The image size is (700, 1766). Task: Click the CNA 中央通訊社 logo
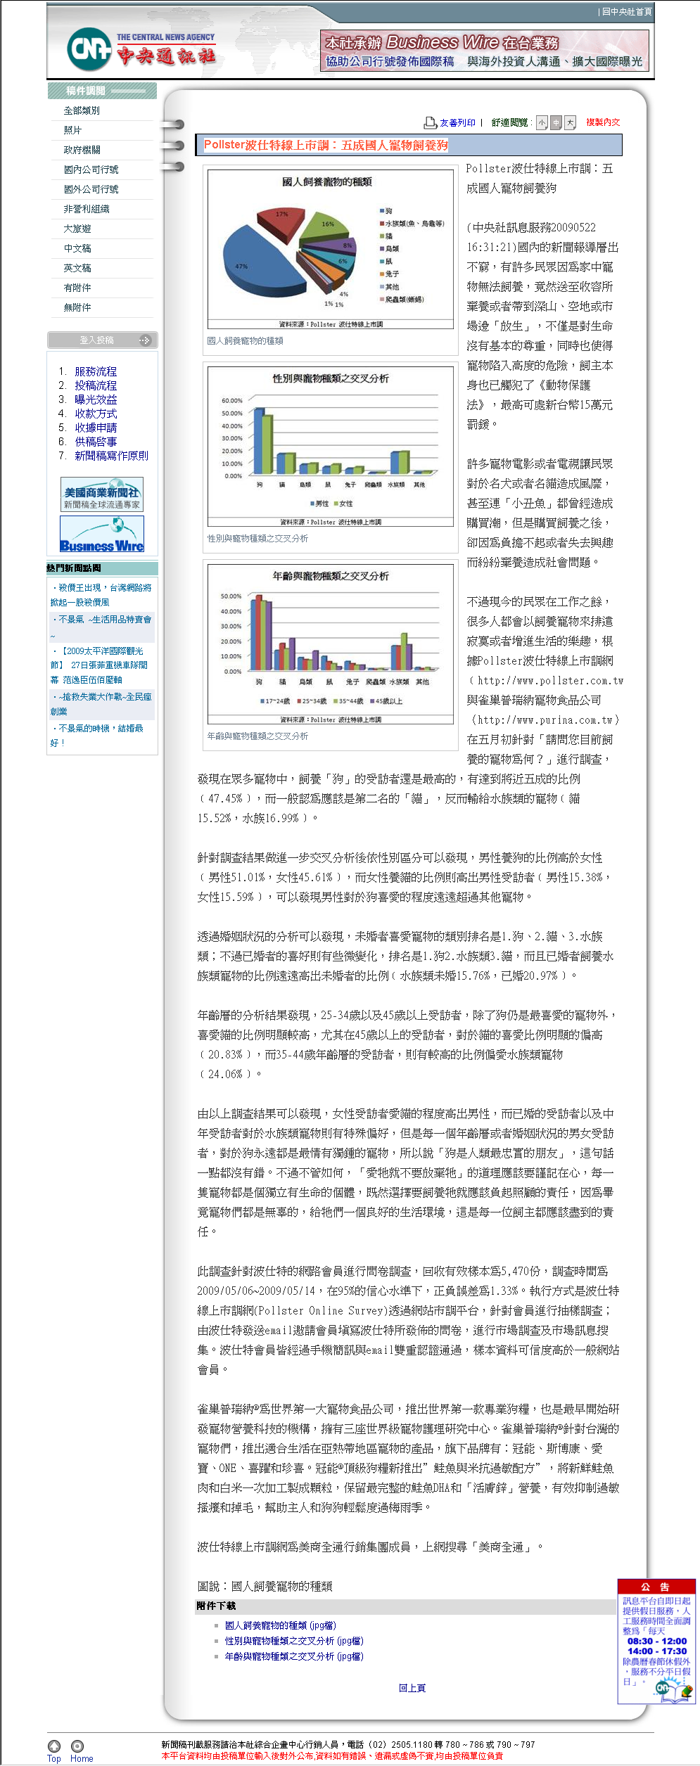point(141,49)
